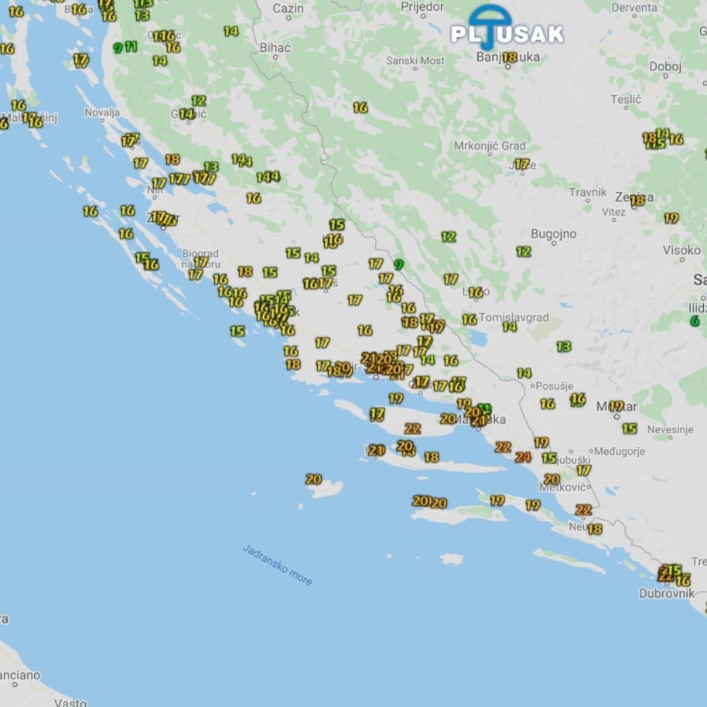Image resolution: width=707 pixels, height=707 pixels.
Task: Click the Dubrovnik city label
Action: point(664,593)
